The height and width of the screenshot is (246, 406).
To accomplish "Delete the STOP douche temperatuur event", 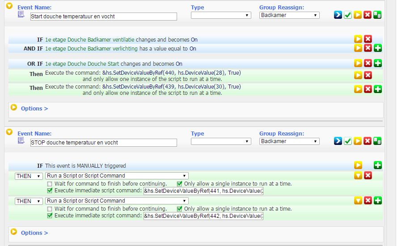I will pos(368,141).
